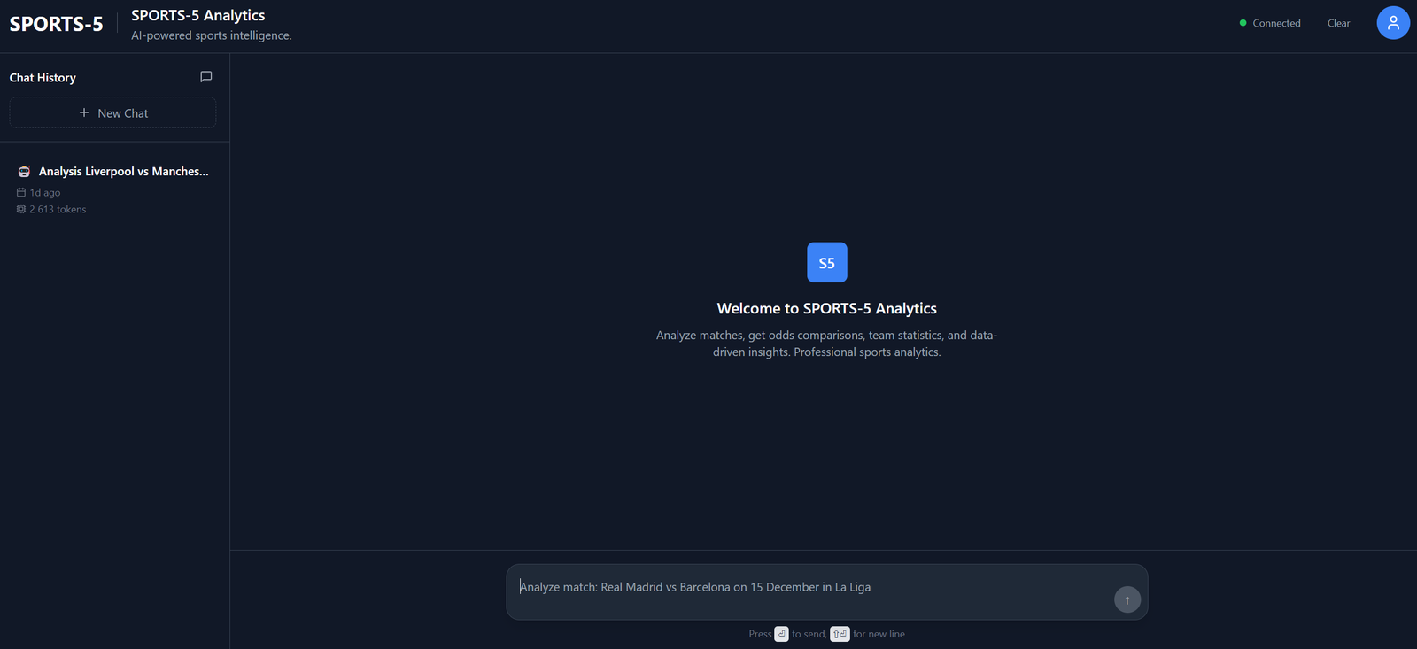This screenshot has width=1417, height=649.
Task: Click the SPORTS-5 Analytics header title
Action: coord(197,15)
